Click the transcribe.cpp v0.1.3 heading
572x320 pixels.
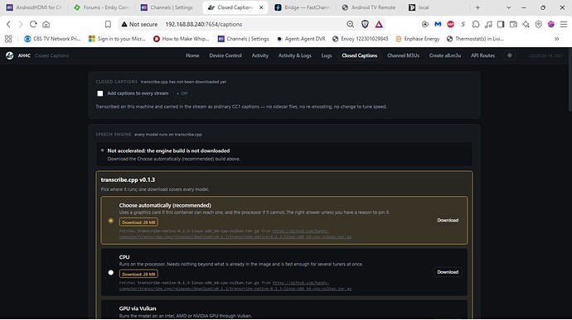(128, 179)
